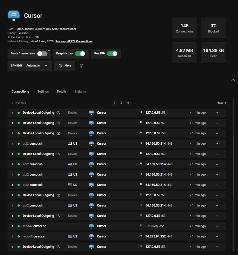
Task: Open three-dots menu on the topmost Device-Local Outgoing row
Action: point(218,113)
